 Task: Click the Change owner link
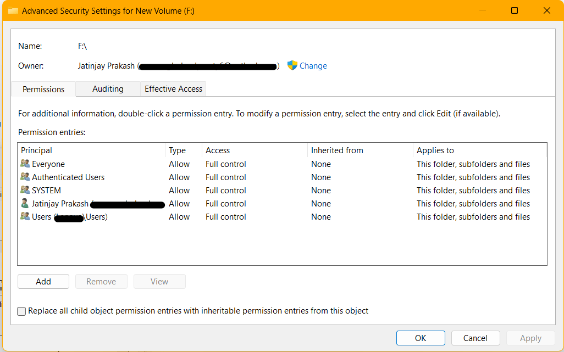tap(313, 66)
